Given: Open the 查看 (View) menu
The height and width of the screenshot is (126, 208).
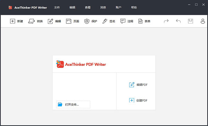Looking at the screenshot, I should (88, 8).
